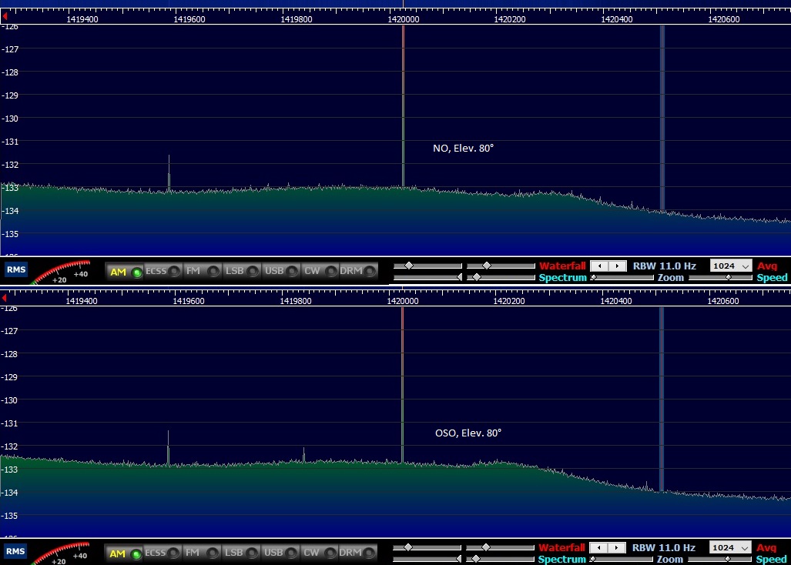
Task: Click the red tuning line in the upper spectrum
Action: pos(403,106)
